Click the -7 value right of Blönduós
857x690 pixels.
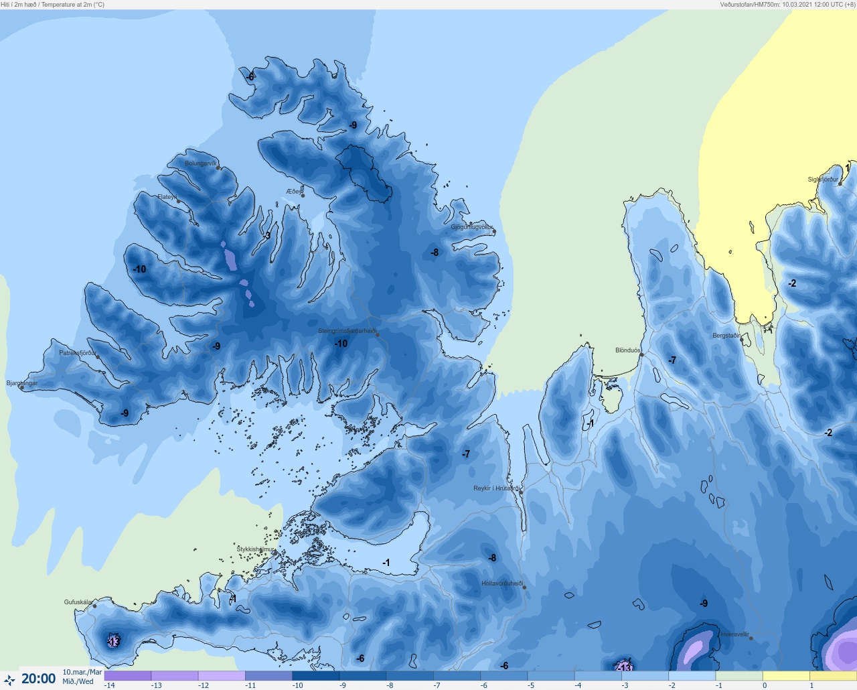[x=672, y=360]
